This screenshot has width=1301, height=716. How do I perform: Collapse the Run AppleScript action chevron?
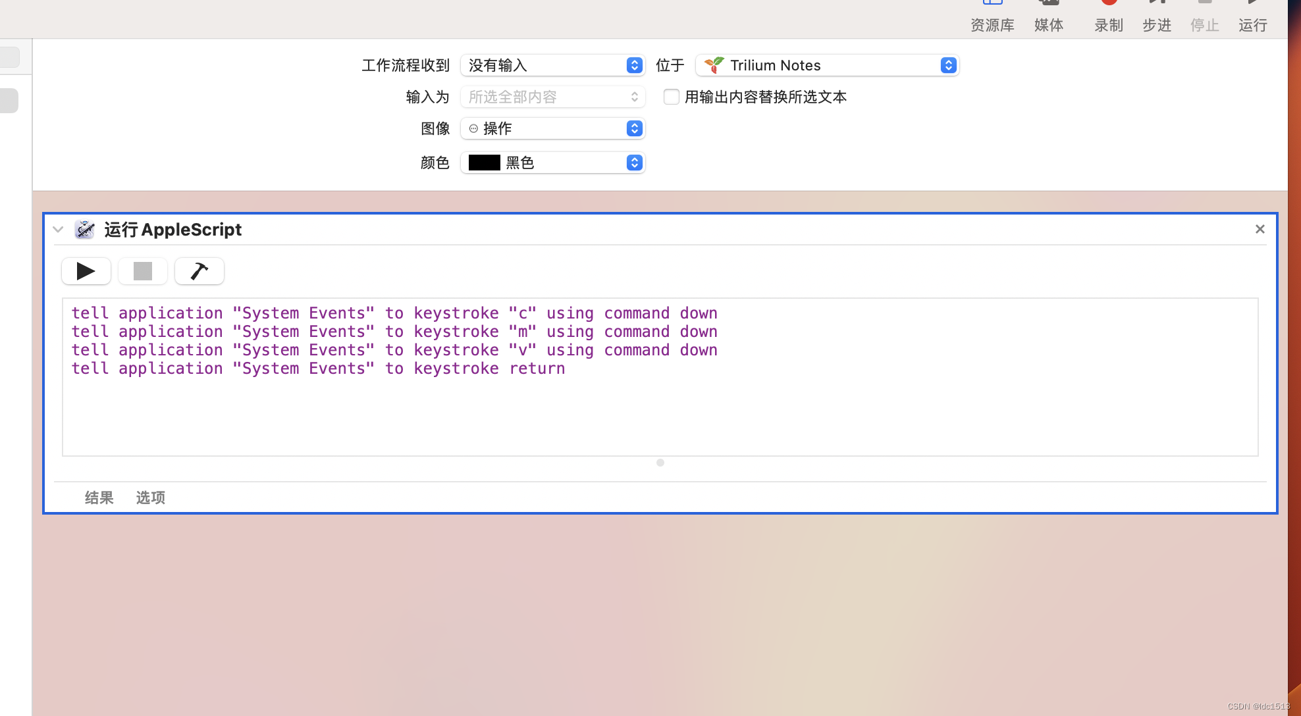click(x=58, y=230)
